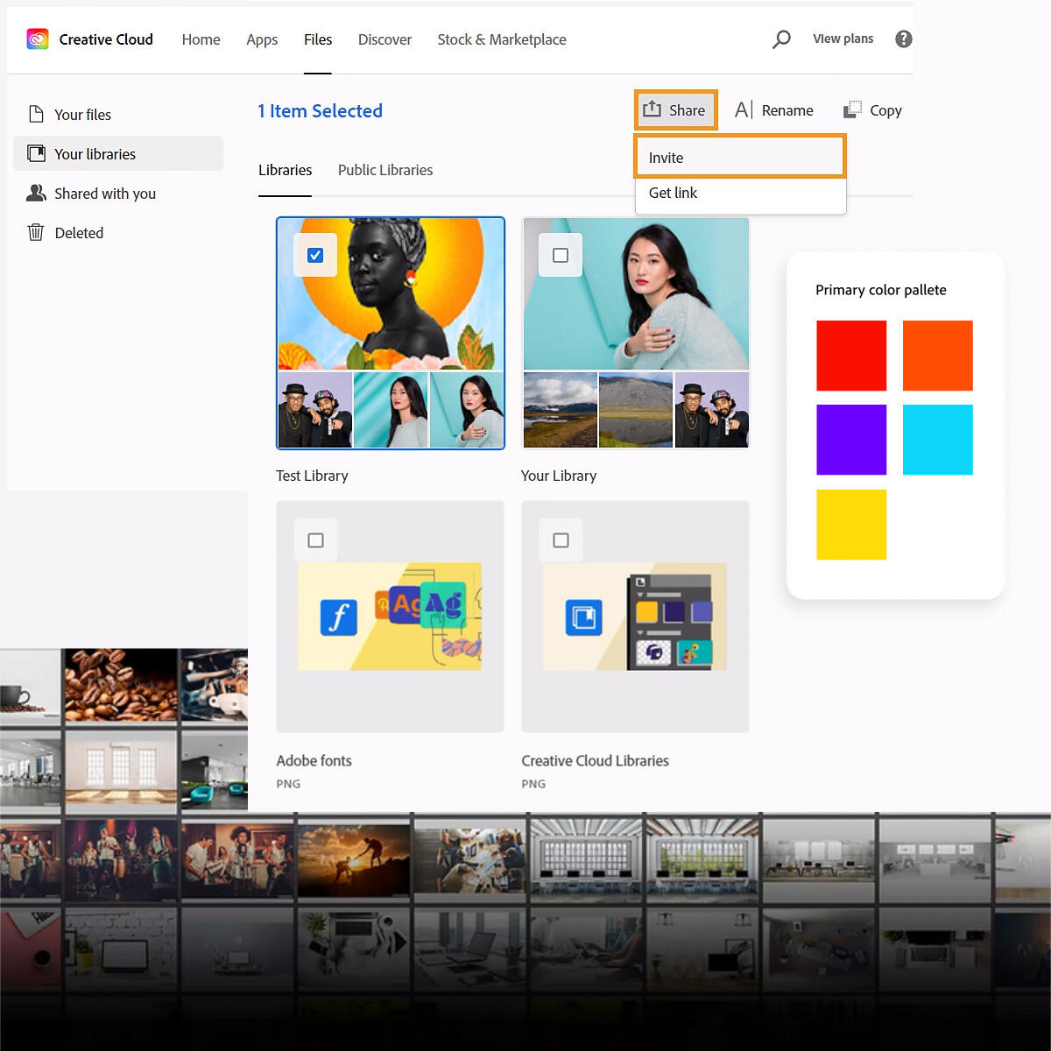The image size is (1051, 1051).
Task: Click the Rename icon next to Share
Action: pyautogui.click(x=742, y=109)
